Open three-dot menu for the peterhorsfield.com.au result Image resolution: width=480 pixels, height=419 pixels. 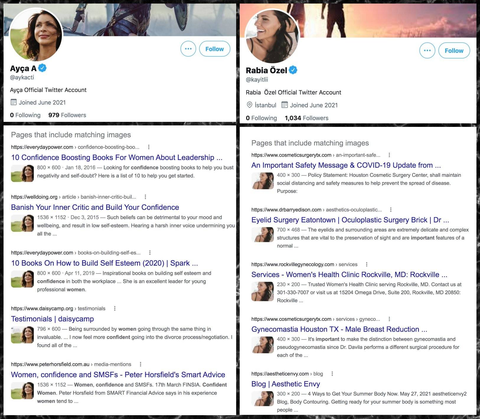[141, 364]
